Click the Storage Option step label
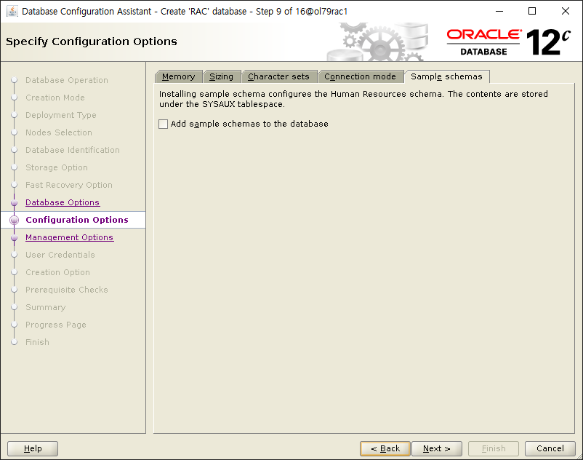This screenshot has width=583, height=460. click(x=57, y=167)
